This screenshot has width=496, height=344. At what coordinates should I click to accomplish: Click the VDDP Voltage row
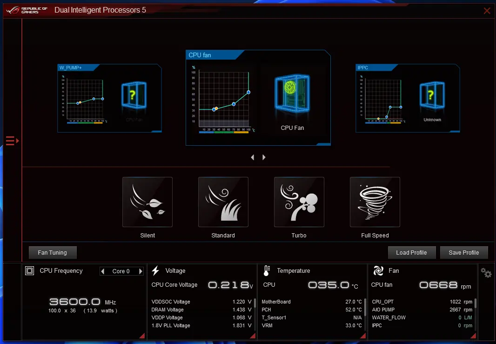pos(201,317)
